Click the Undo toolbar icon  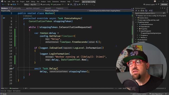click(x=18, y=4)
